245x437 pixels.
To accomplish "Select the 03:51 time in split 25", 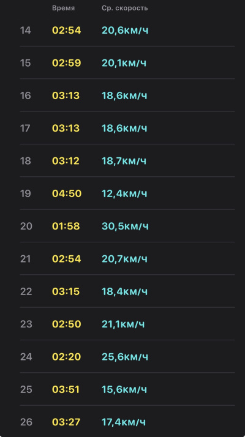I will pyautogui.click(x=66, y=389).
